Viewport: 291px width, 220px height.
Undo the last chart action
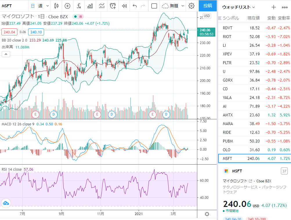135,6
